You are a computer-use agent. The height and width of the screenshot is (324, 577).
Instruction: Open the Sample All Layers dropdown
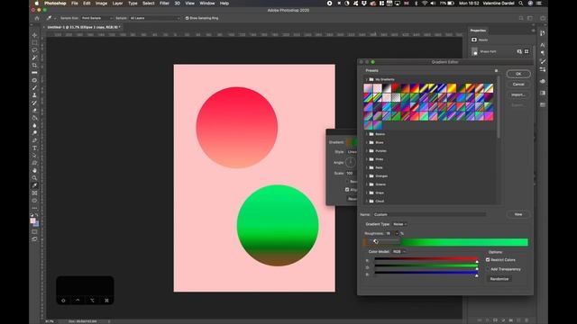(x=155, y=18)
